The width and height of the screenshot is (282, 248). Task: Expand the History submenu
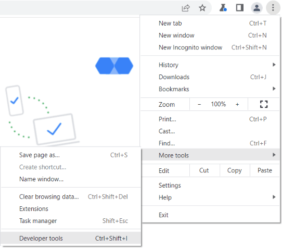coord(210,65)
